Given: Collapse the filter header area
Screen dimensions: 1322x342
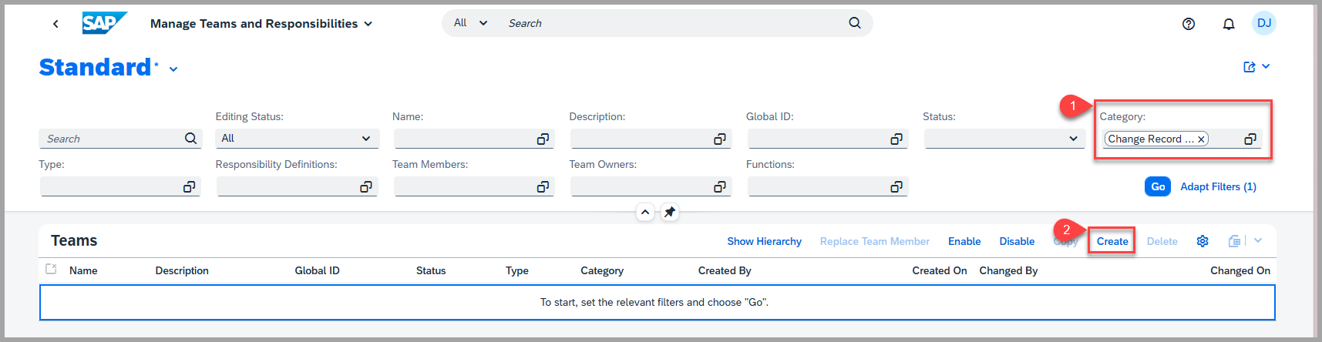Looking at the screenshot, I should point(645,212).
